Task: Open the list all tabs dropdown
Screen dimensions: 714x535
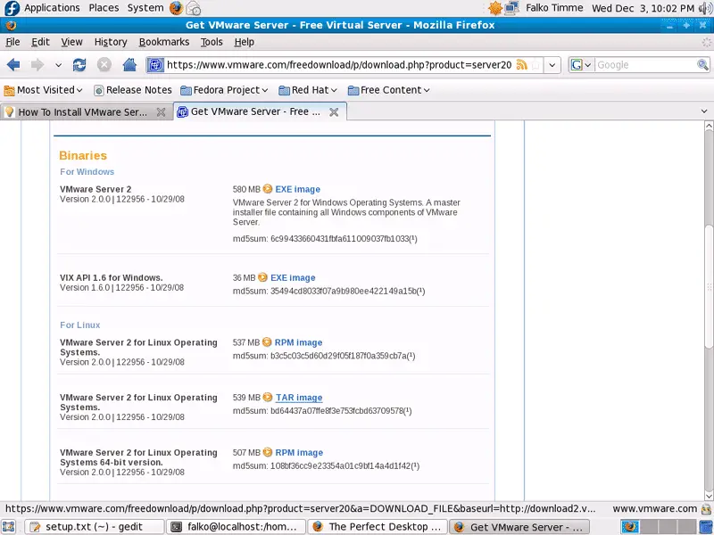Action: click(x=704, y=111)
